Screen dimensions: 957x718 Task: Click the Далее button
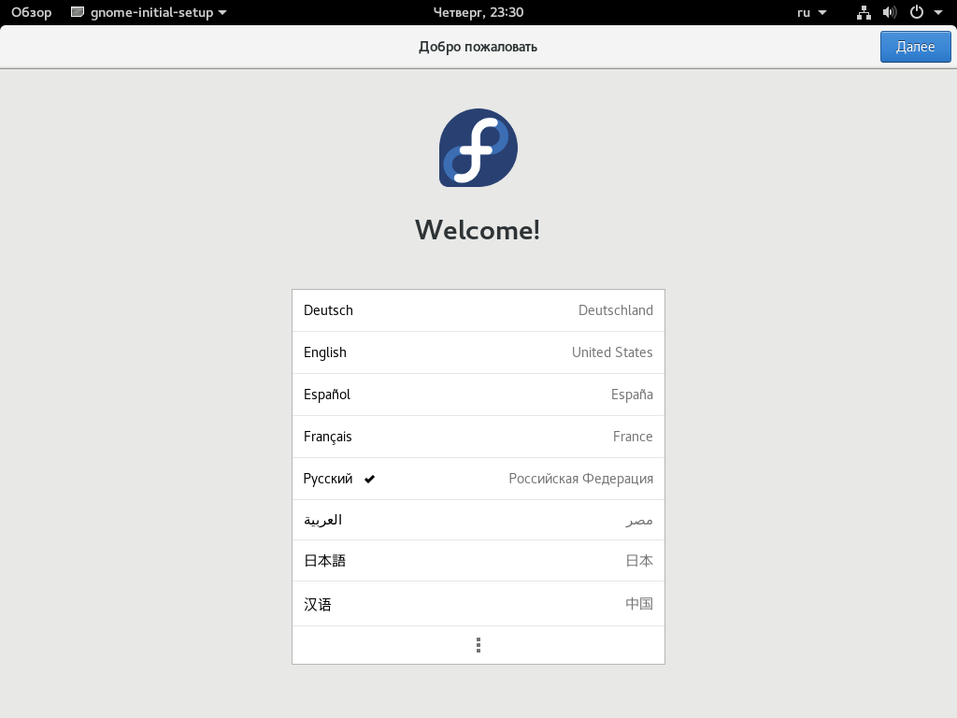click(916, 47)
